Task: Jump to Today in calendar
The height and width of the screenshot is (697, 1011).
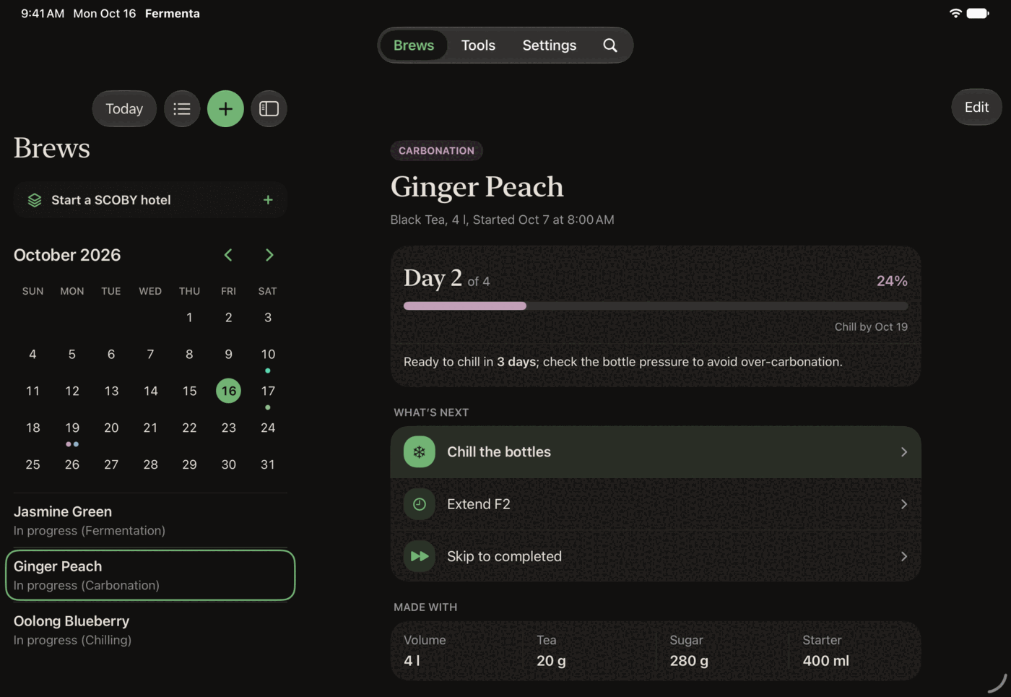Action: click(124, 108)
